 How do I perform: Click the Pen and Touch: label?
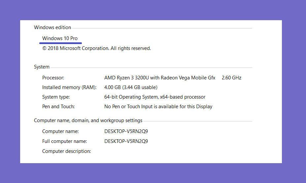58,107
